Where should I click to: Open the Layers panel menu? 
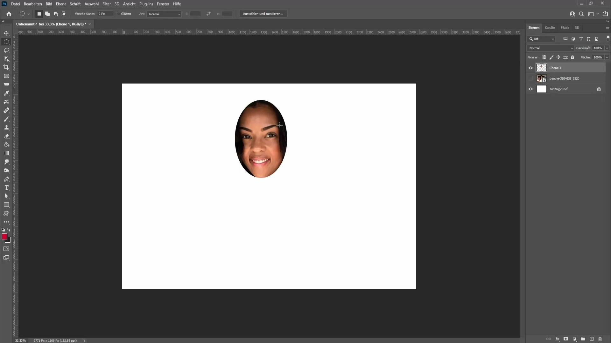607,28
